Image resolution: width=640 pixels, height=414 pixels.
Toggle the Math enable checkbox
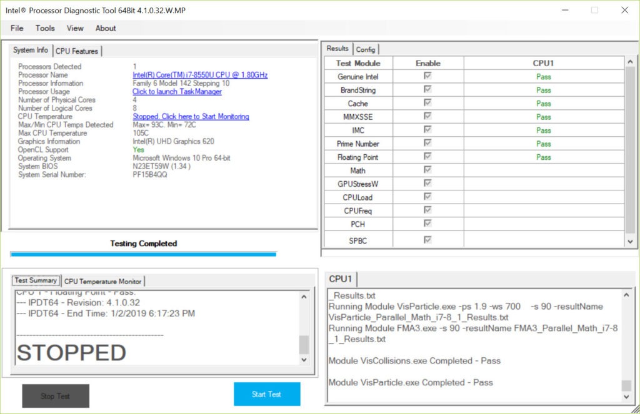tap(427, 170)
